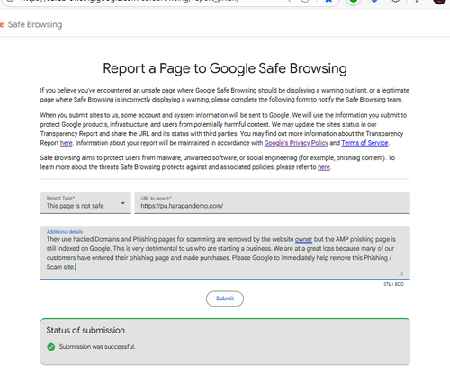Viewport: 450px width, 391px height.
Task: Open the blue shield extension icon
Action: tap(374, 1)
